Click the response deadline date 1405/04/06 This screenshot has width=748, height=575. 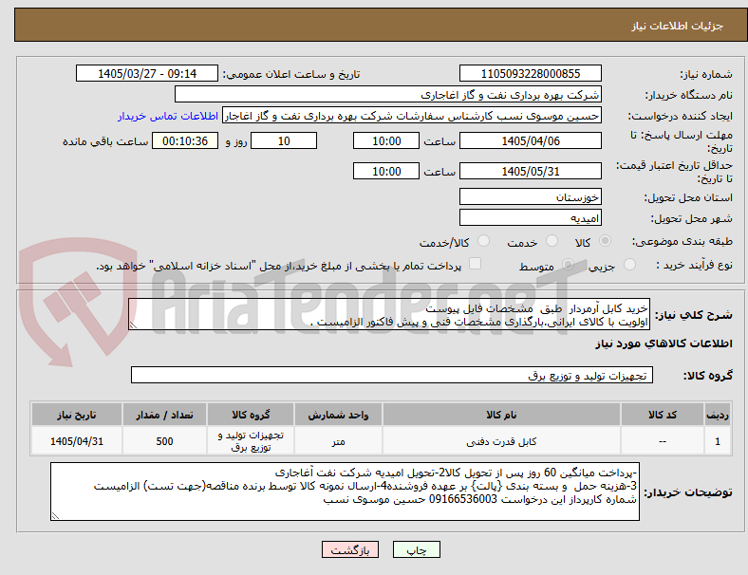click(x=531, y=141)
